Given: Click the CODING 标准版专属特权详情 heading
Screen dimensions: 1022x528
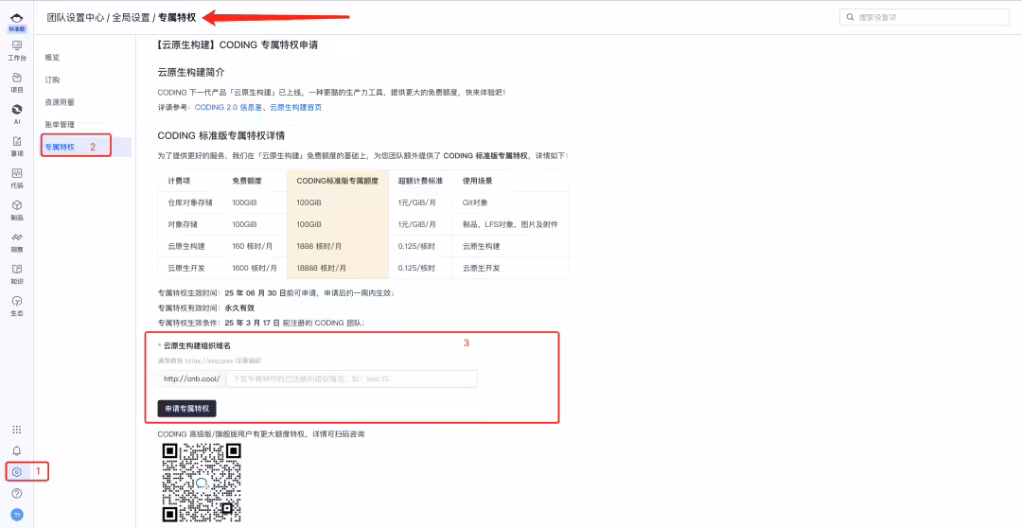Looking at the screenshot, I should pyautogui.click(x=220, y=135).
